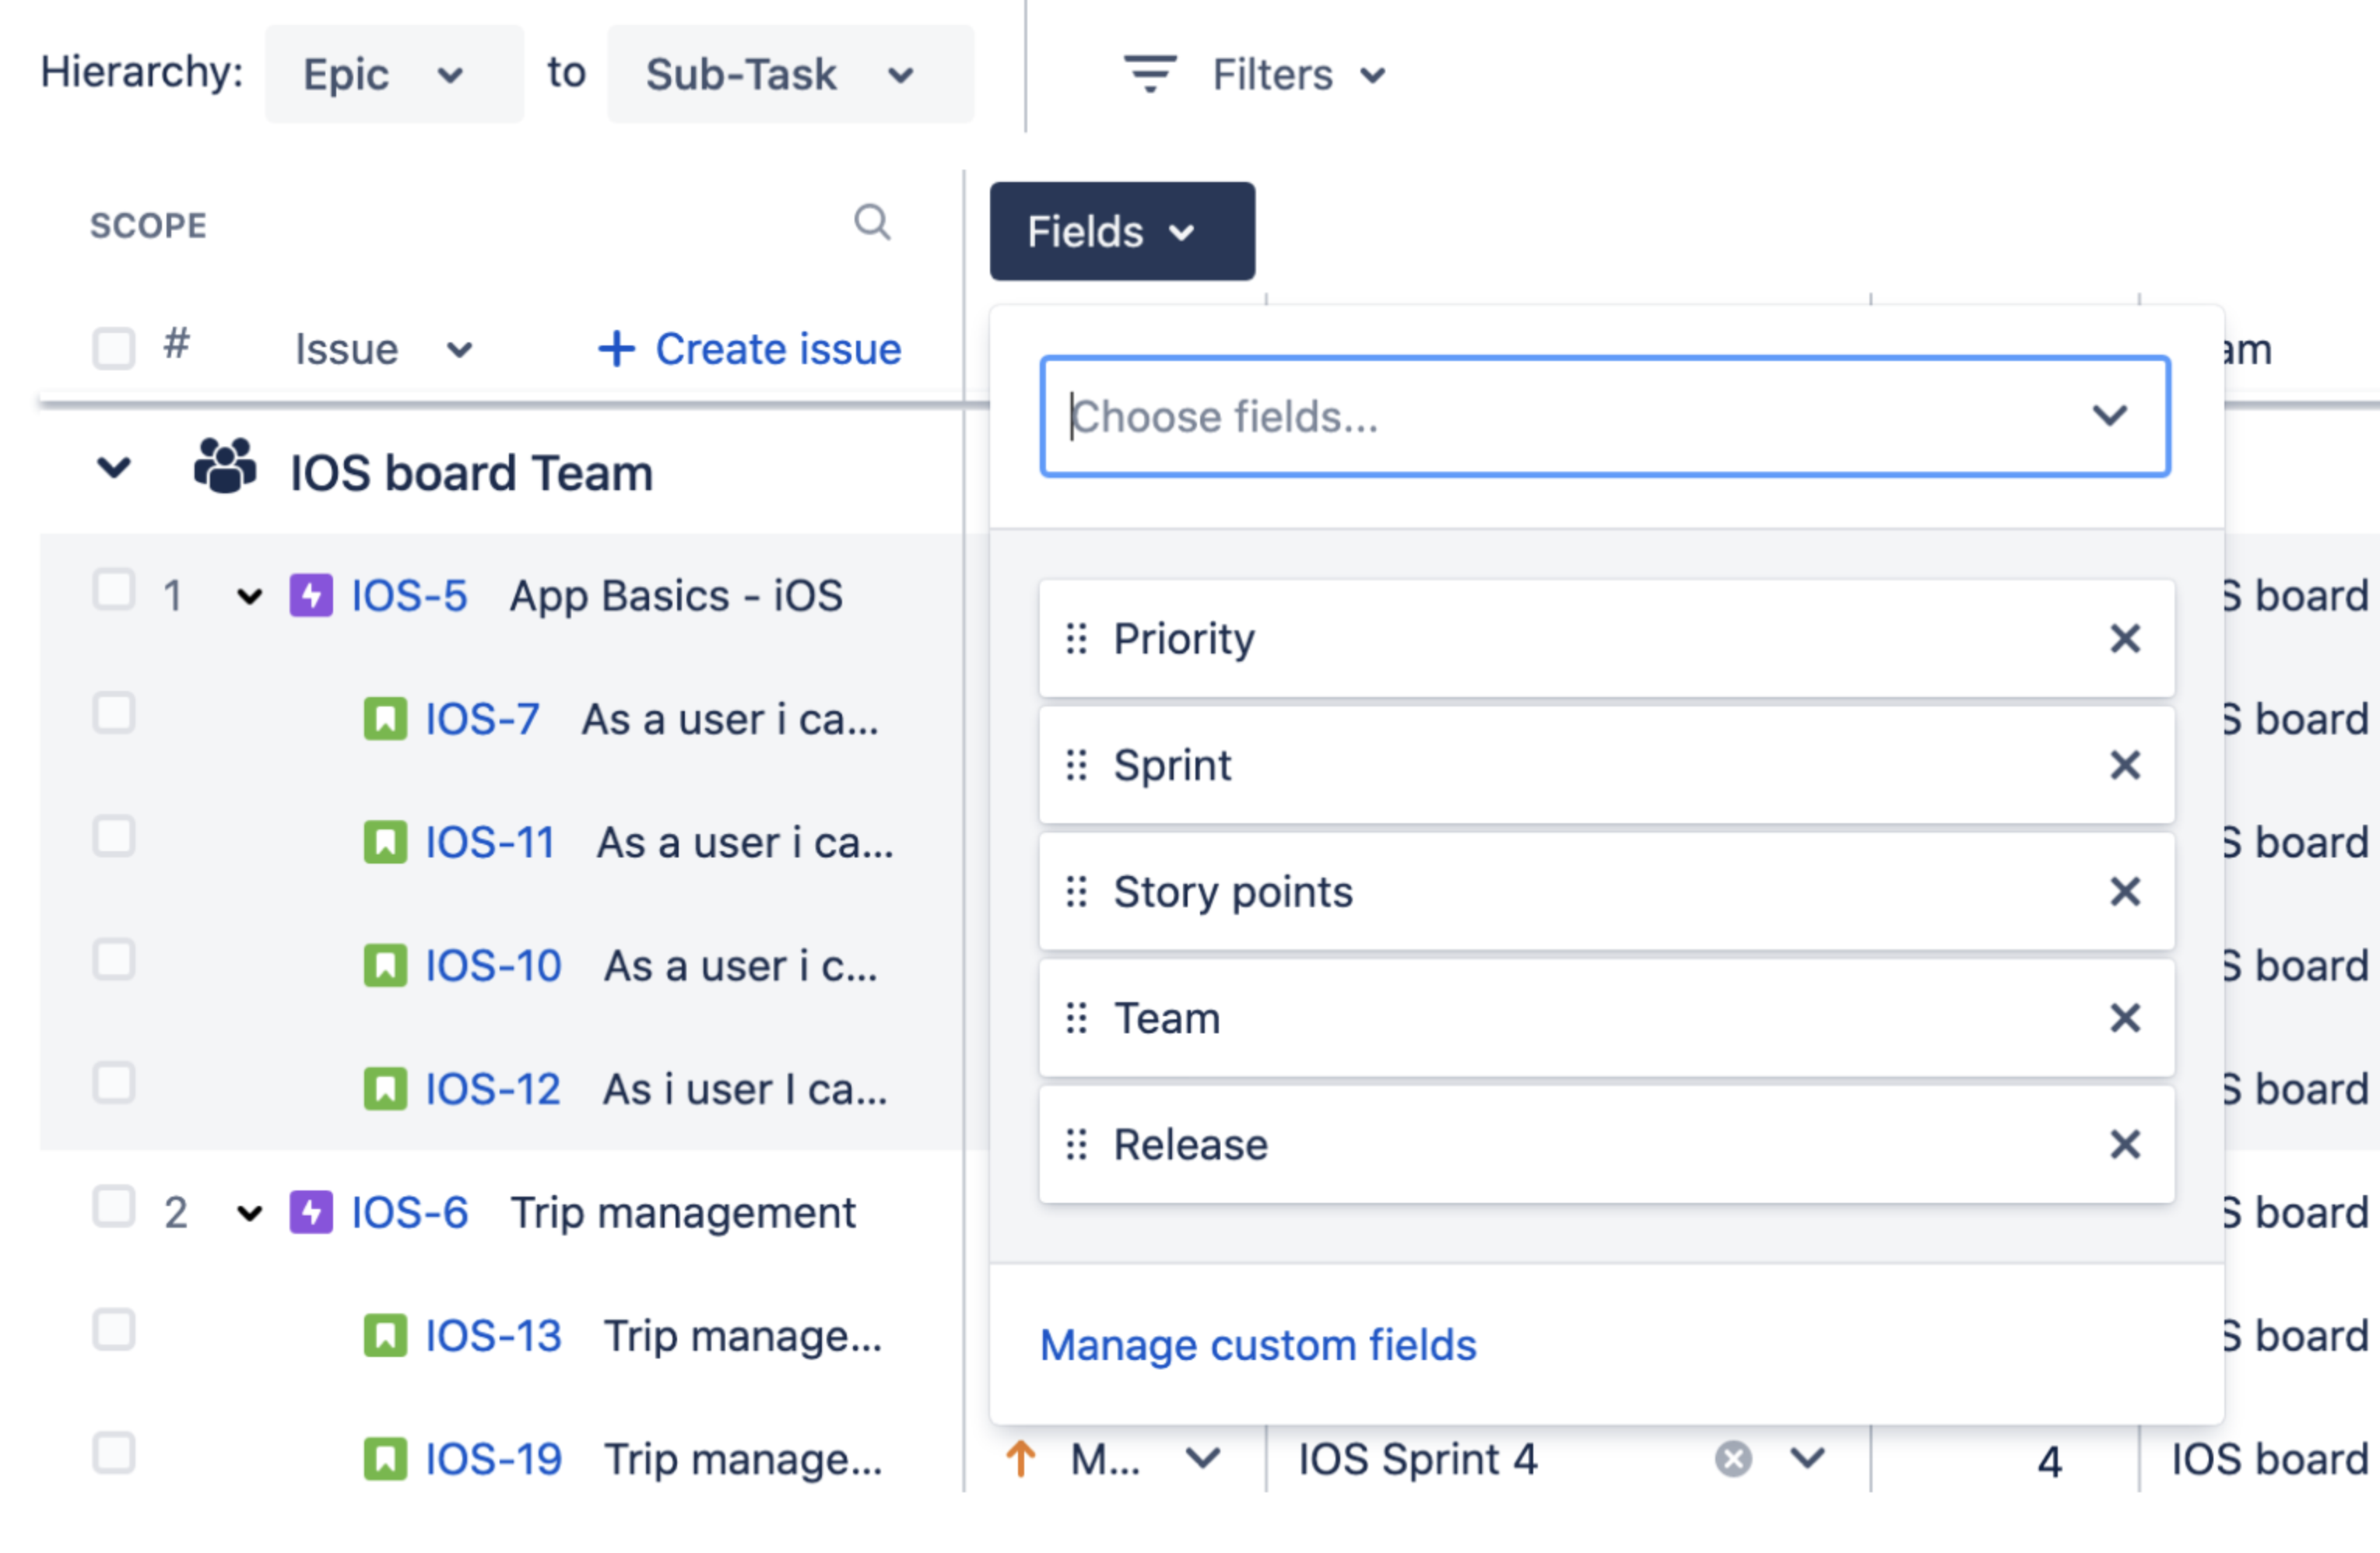Viewport: 2380px width, 1553px height.
Task: Check the IOS-7 row checkbox
Action: 114,714
